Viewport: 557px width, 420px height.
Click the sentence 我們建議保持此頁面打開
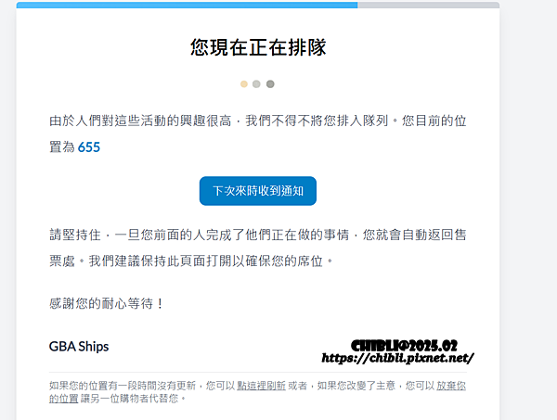coord(211,261)
